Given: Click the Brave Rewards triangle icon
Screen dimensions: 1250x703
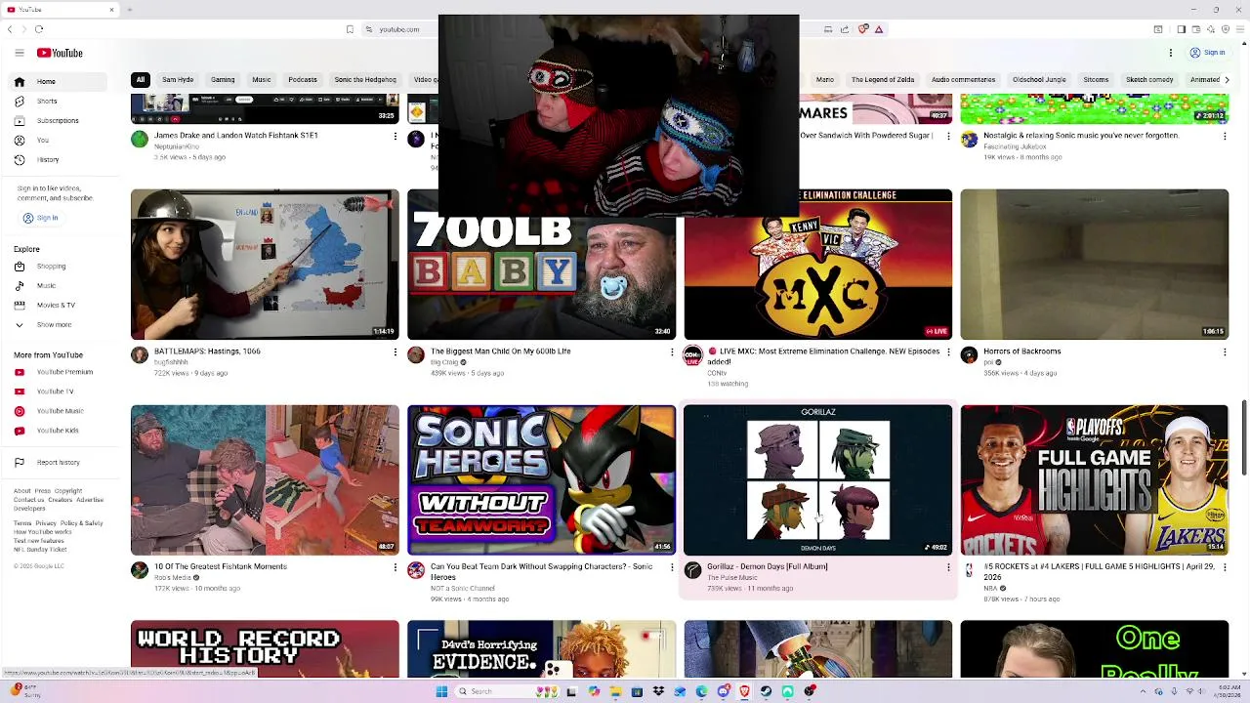Looking at the screenshot, I should [879, 29].
